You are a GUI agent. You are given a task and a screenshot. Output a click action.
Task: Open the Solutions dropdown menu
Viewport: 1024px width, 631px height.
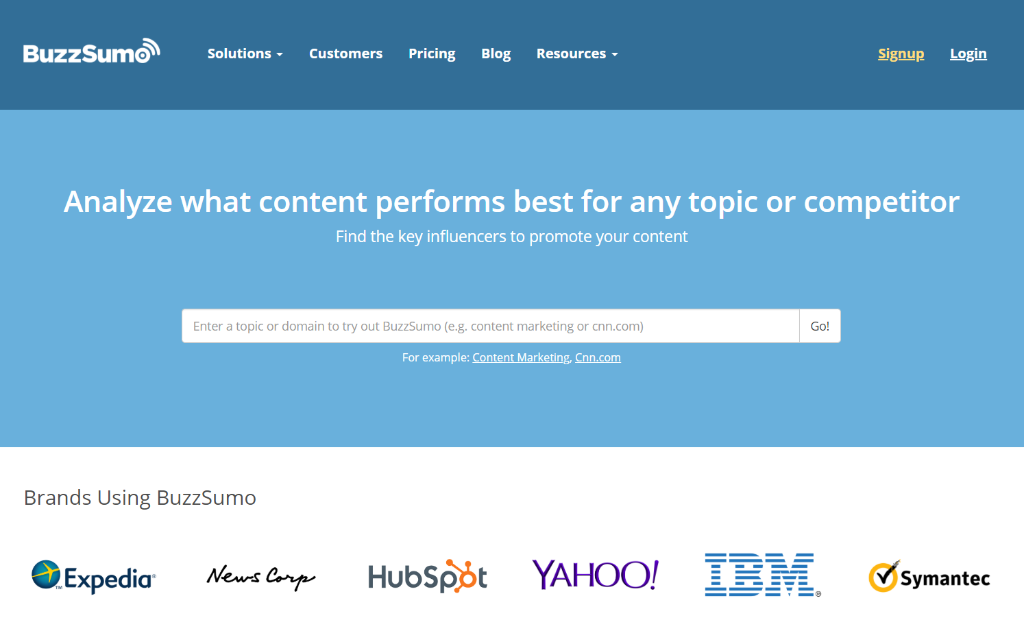(245, 53)
